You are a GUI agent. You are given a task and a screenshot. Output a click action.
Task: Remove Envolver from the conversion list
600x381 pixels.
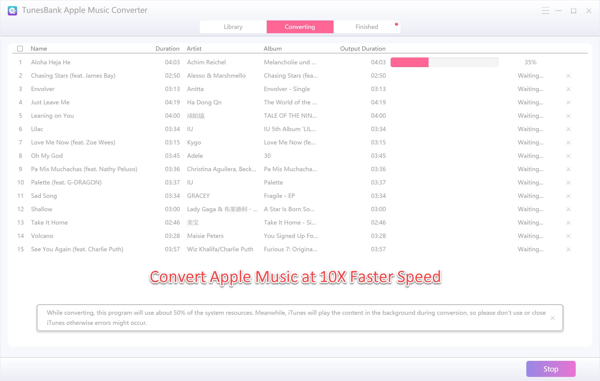click(568, 89)
